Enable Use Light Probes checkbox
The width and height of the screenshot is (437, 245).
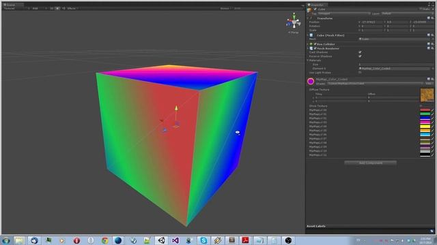click(360, 73)
